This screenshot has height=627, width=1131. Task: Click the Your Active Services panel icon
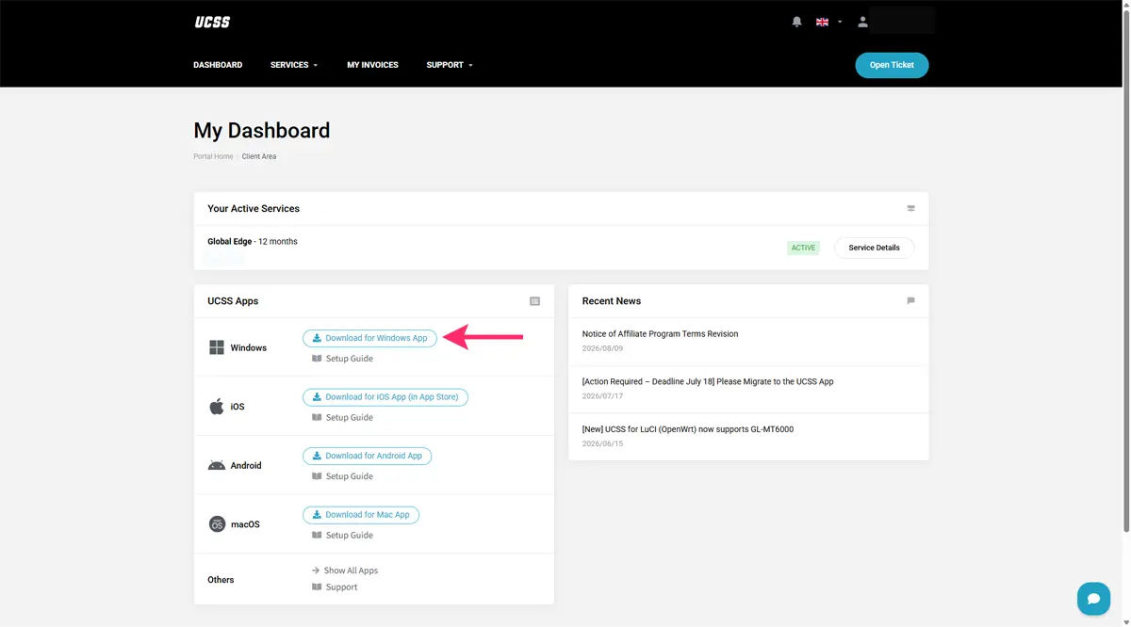[x=910, y=208]
